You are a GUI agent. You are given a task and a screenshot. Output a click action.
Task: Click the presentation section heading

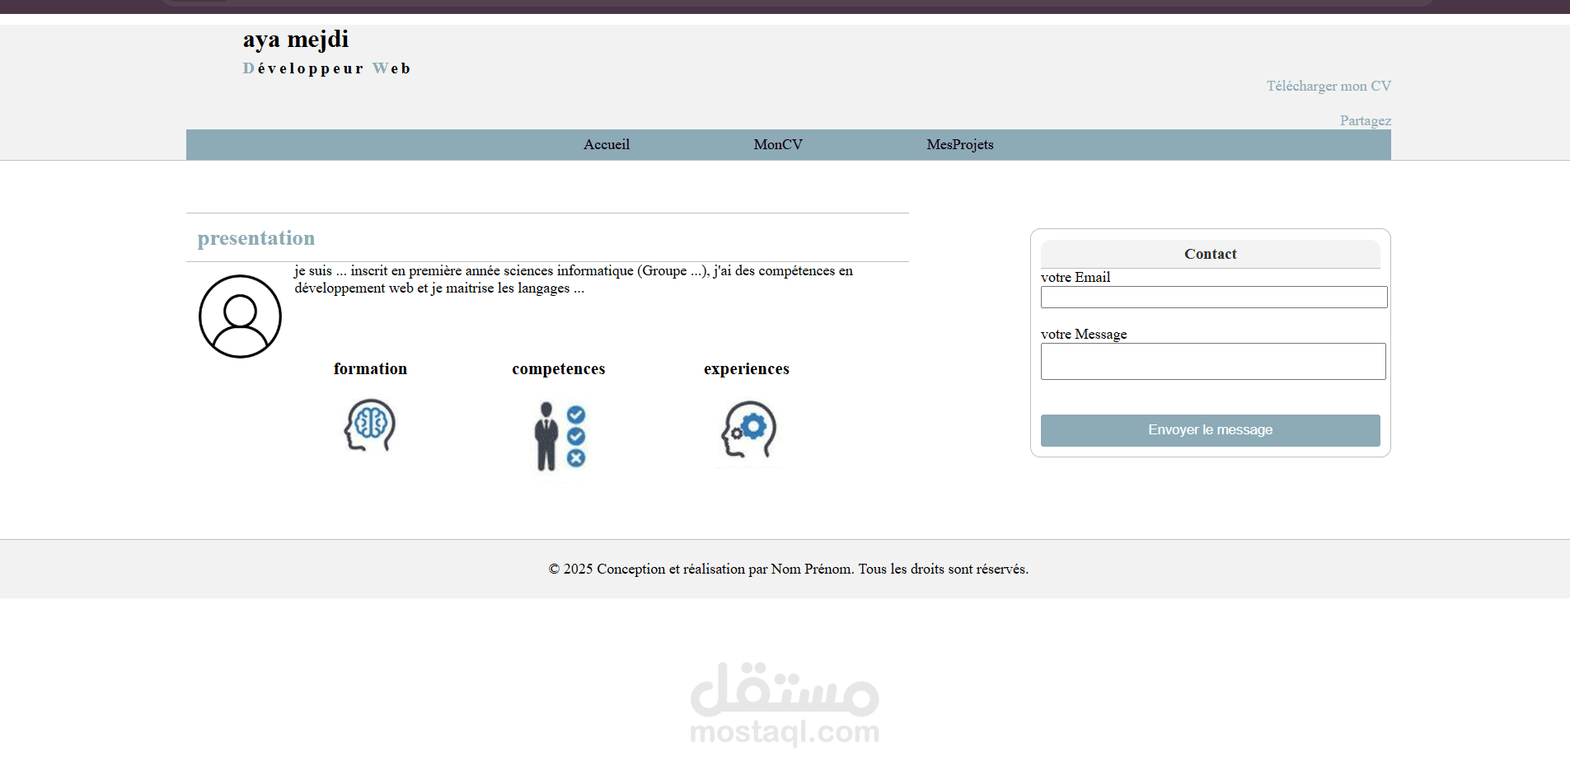255,238
